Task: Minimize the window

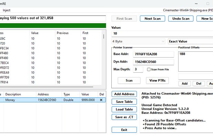Action: pyautogui.click(x=196, y=4)
